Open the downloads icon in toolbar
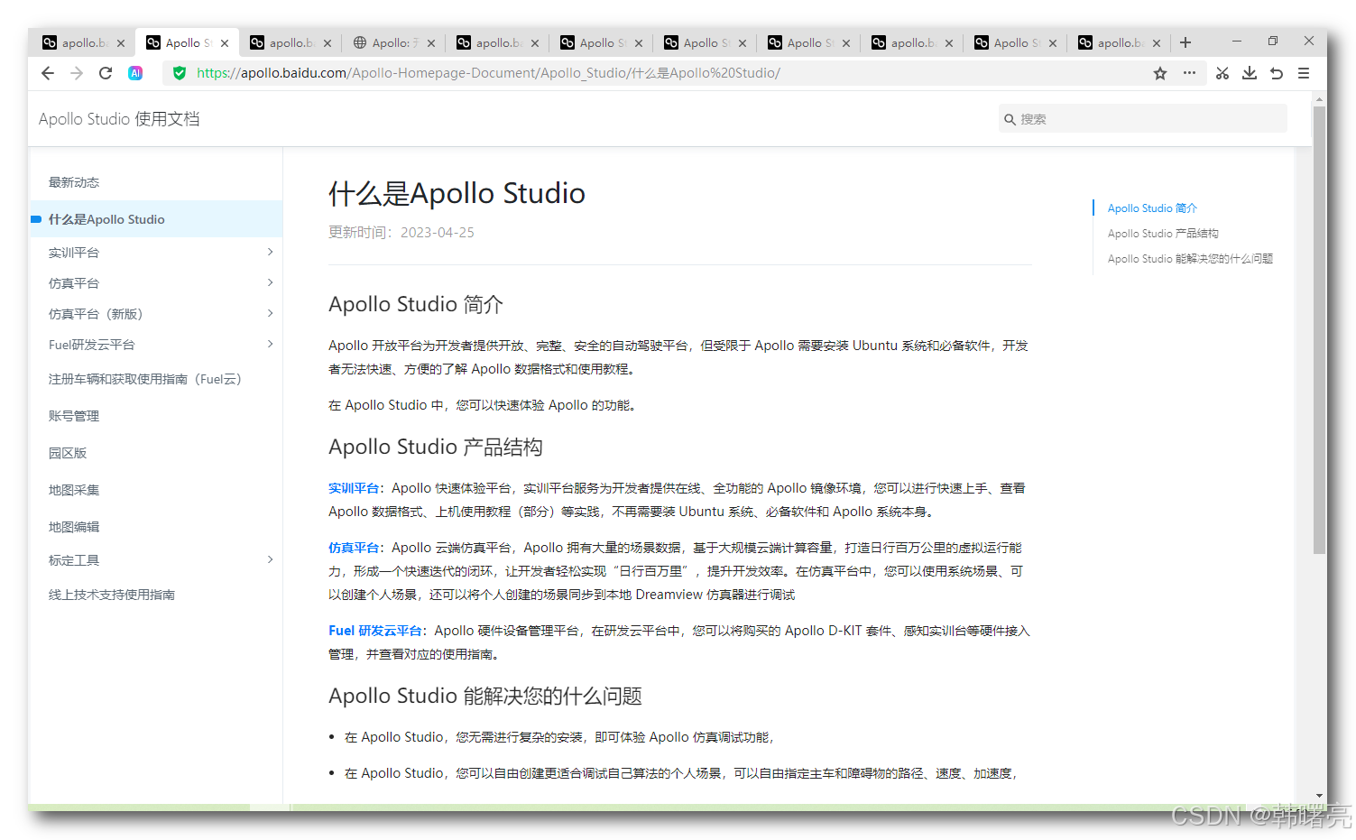1356x840 pixels. [x=1250, y=73]
